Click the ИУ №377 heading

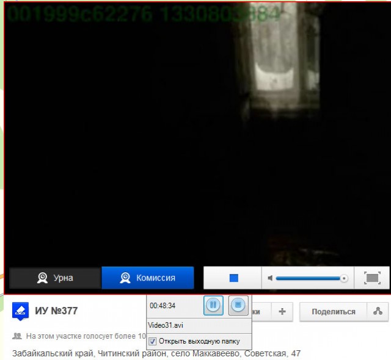56,311
